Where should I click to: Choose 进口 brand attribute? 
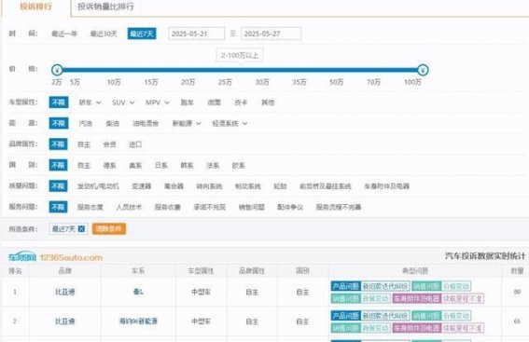(x=135, y=144)
